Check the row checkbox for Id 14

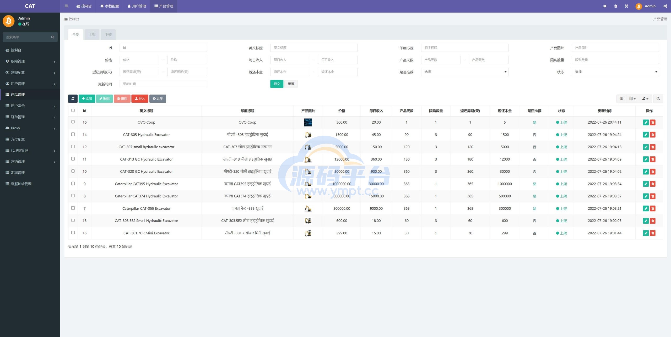73,134
